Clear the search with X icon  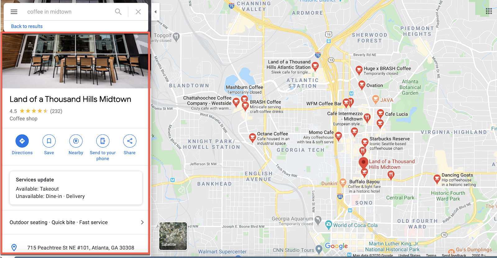pos(138,12)
